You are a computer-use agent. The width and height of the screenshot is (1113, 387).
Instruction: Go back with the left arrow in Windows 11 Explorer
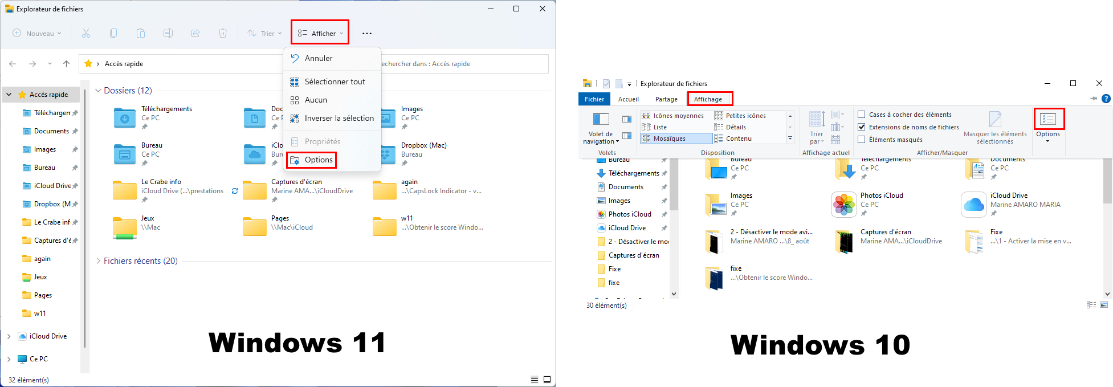(x=13, y=64)
